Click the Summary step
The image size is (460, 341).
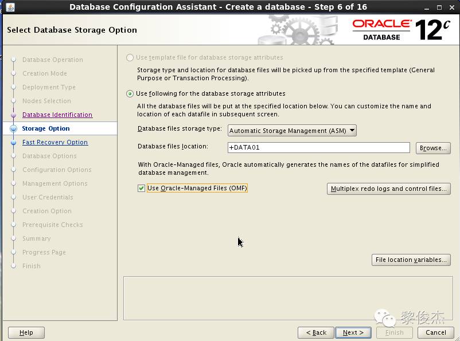point(37,238)
